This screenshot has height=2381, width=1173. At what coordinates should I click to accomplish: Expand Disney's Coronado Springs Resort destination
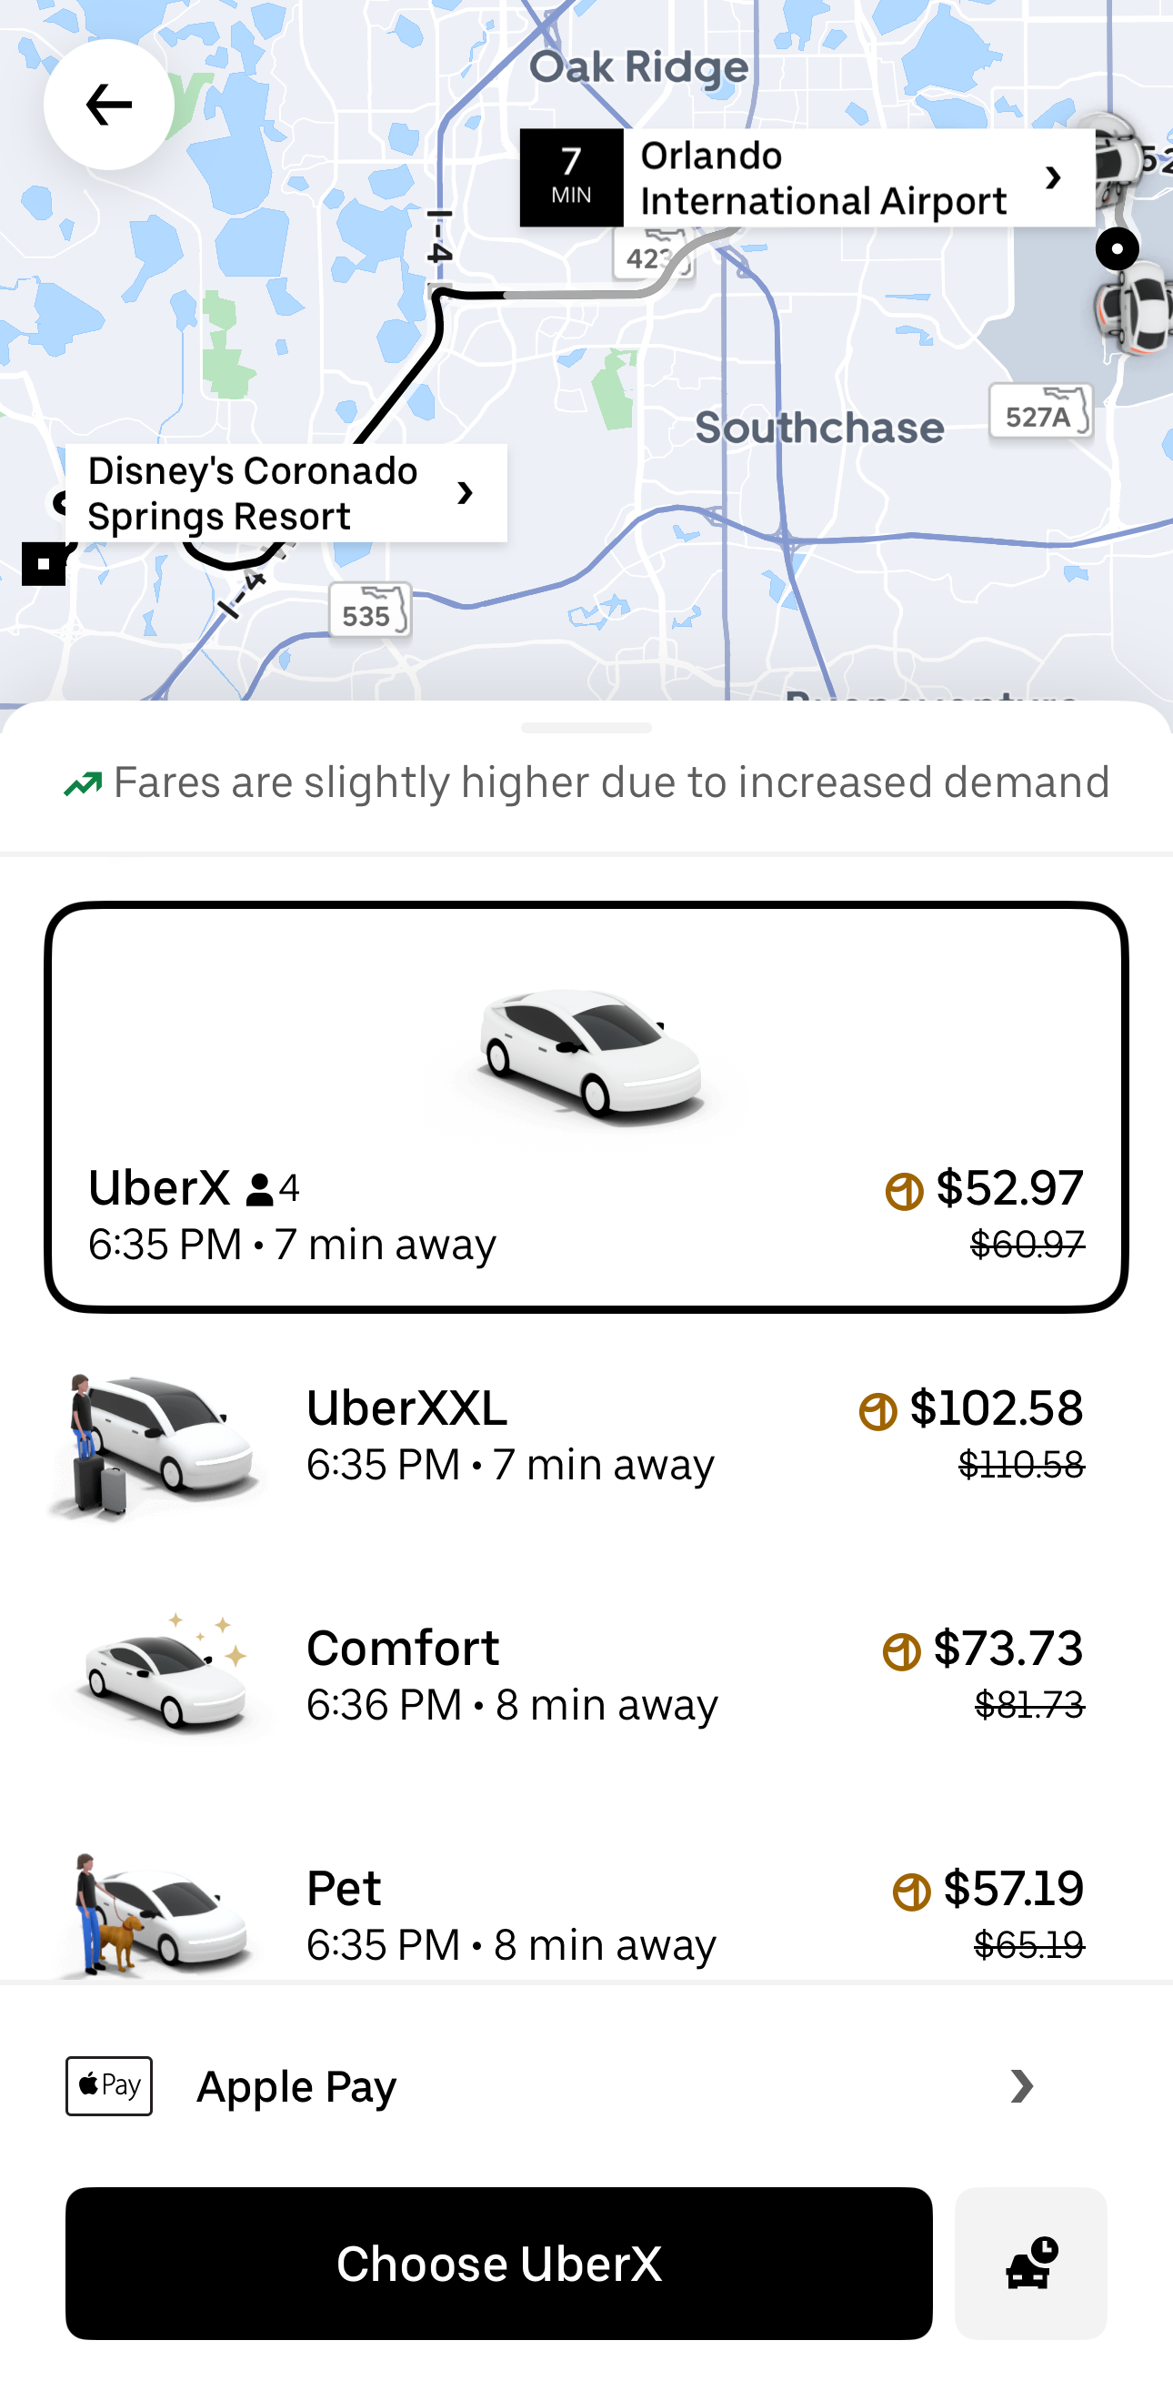tap(465, 492)
